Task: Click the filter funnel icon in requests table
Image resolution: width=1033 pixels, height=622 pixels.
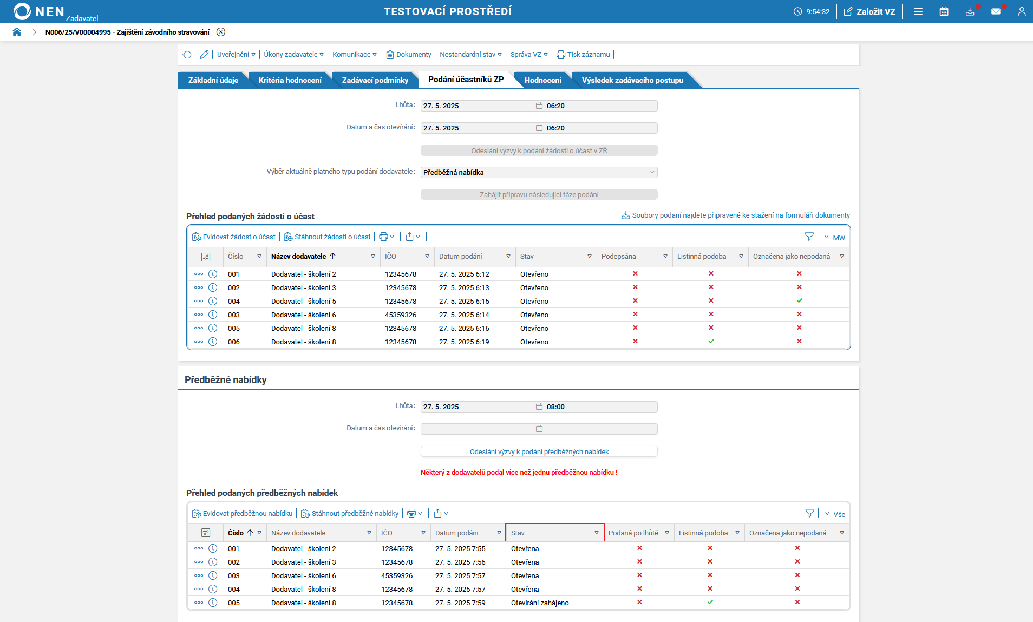Action: coord(809,237)
